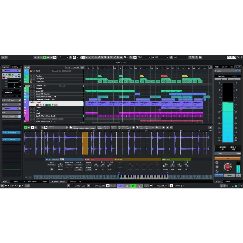Select the Zoom magnifier tool
The height and width of the screenshot is (243, 243).
105,57
